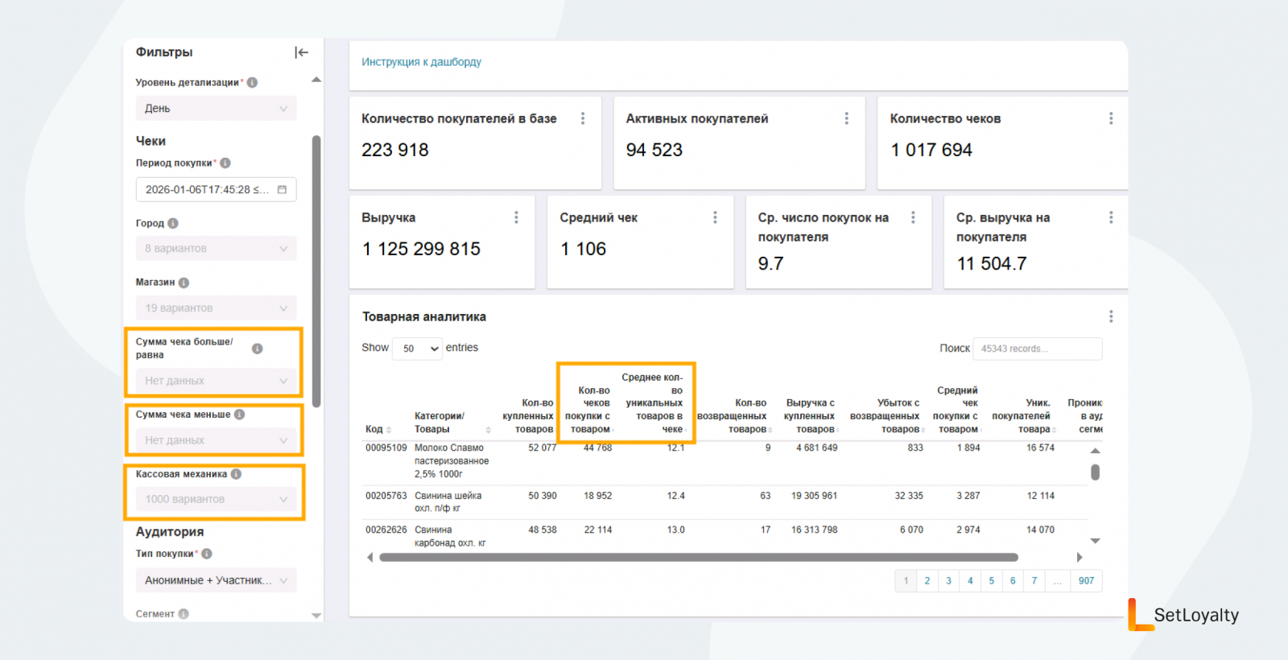Jump to last page 907
This screenshot has width=1288, height=660.
[1086, 581]
